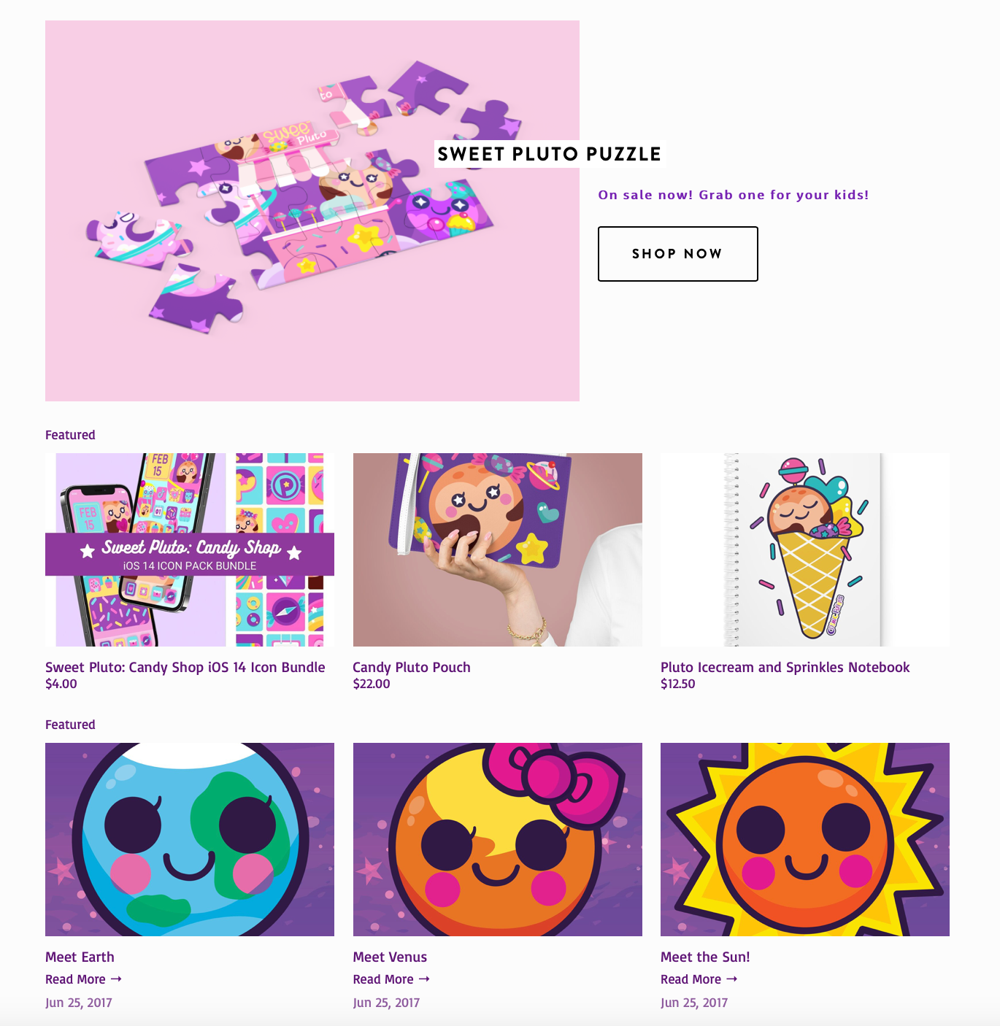The width and height of the screenshot is (1000, 1026).
Task: Click the Meet Earth post title
Action: click(x=80, y=957)
